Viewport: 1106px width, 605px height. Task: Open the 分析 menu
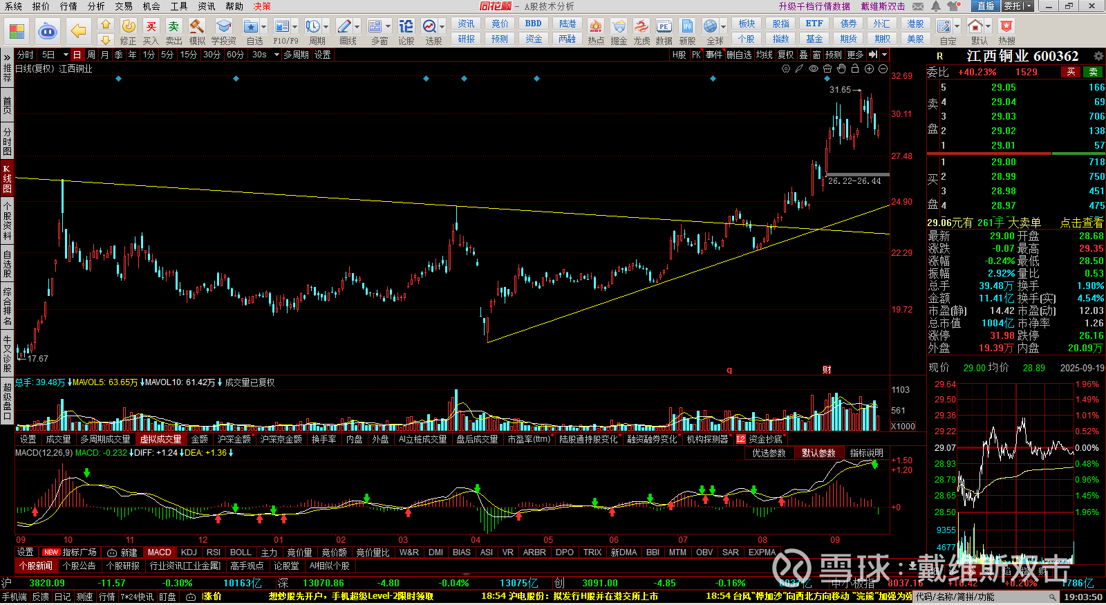coord(96,6)
